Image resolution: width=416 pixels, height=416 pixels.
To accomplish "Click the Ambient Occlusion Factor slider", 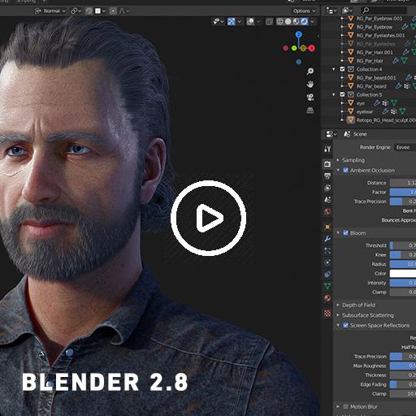I will click(x=403, y=192).
